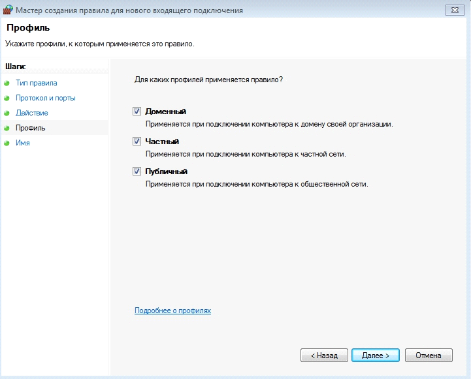Click description mentioning частной сети
Image resolution: width=471 pixels, height=379 pixels.
click(246, 154)
